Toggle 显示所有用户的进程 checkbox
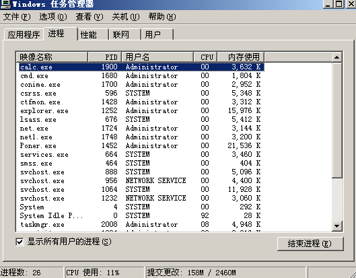This screenshot has height=278, width=356. tap(20, 242)
